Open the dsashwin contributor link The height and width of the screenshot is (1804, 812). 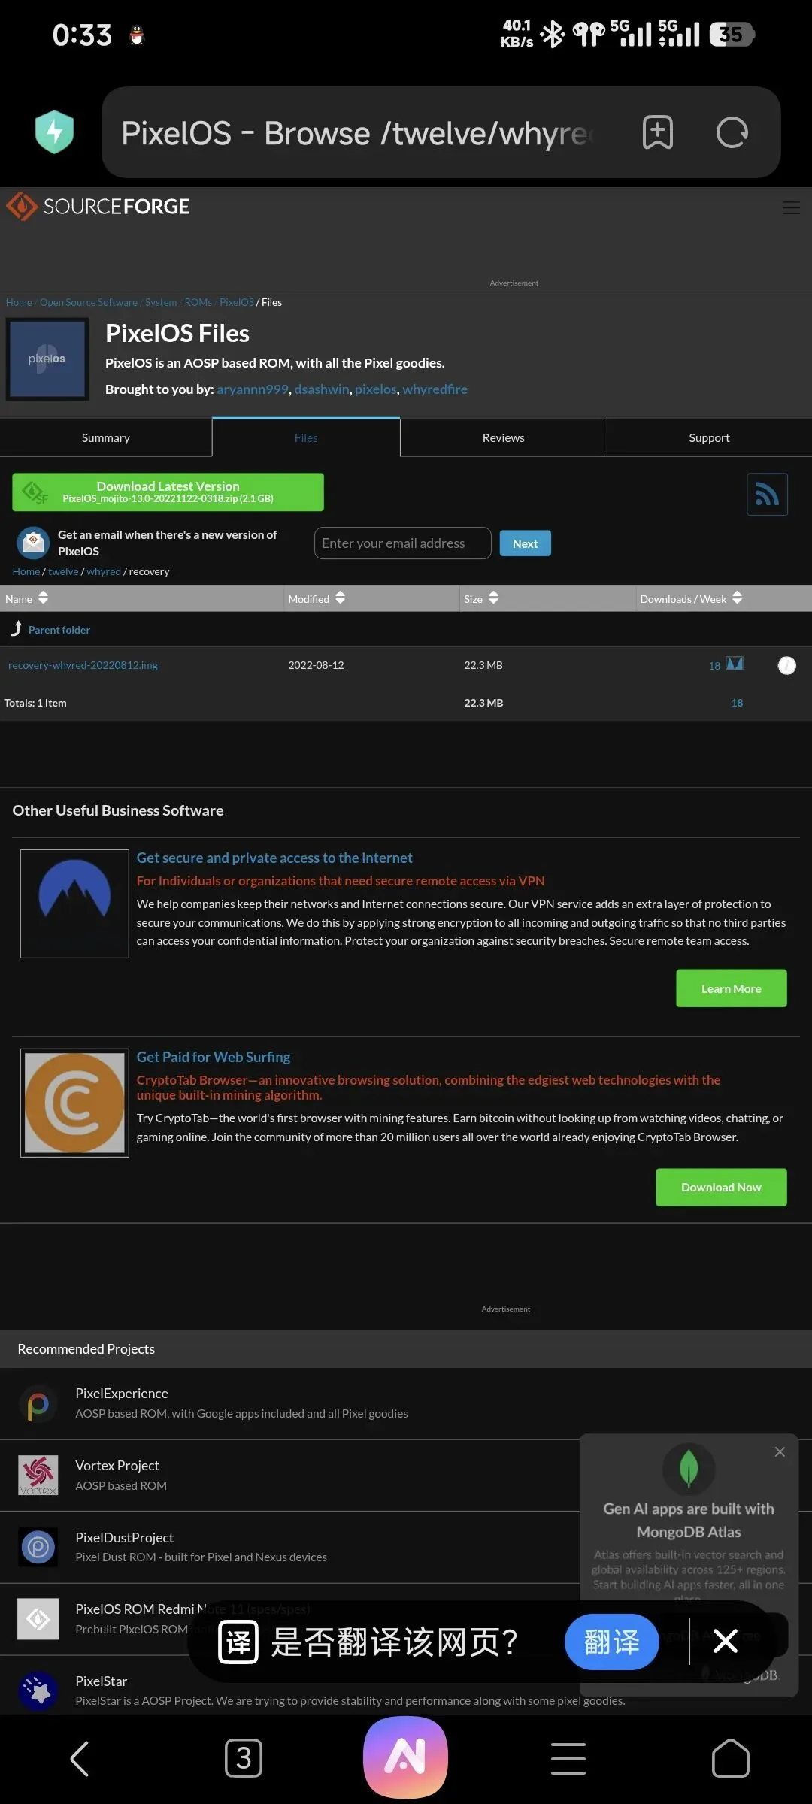coord(322,389)
